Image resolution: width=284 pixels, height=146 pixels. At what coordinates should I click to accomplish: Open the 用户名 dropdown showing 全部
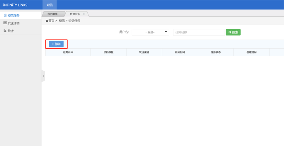pyautogui.click(x=151, y=32)
